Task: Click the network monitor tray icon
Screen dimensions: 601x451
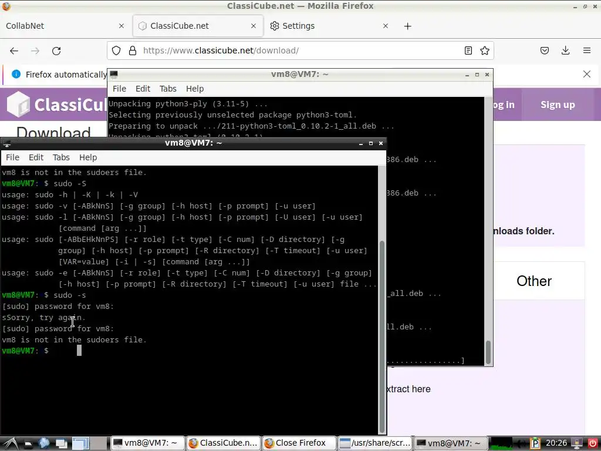Action: [576, 443]
